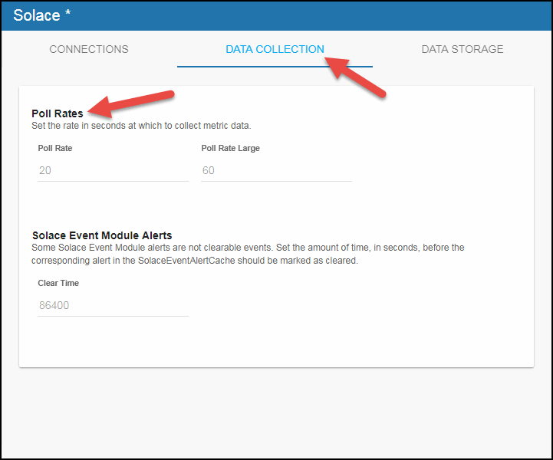Image resolution: width=553 pixels, height=460 pixels.
Task: Open the DATA STORAGE tab
Action: [462, 49]
